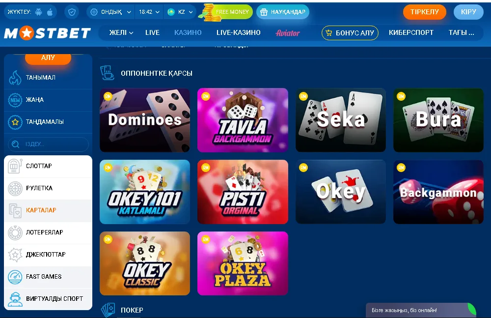Open the Live-Казино tab
The image size is (491, 318).
238,32
